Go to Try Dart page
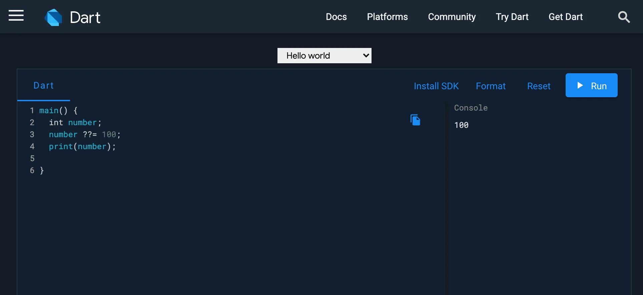Image resolution: width=643 pixels, height=295 pixels. pos(512,17)
